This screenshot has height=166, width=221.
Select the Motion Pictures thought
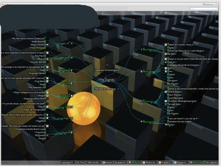click(x=174, y=95)
